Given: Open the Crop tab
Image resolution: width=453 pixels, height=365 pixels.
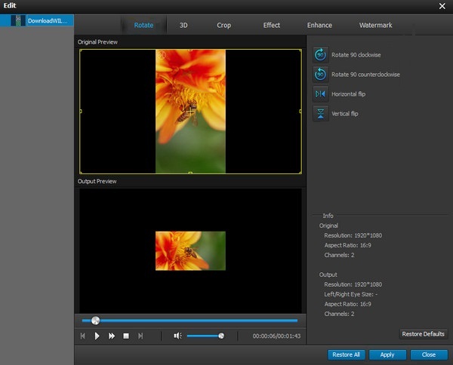Looking at the screenshot, I should (x=224, y=25).
